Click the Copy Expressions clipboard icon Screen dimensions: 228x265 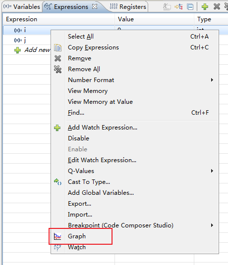point(57,47)
